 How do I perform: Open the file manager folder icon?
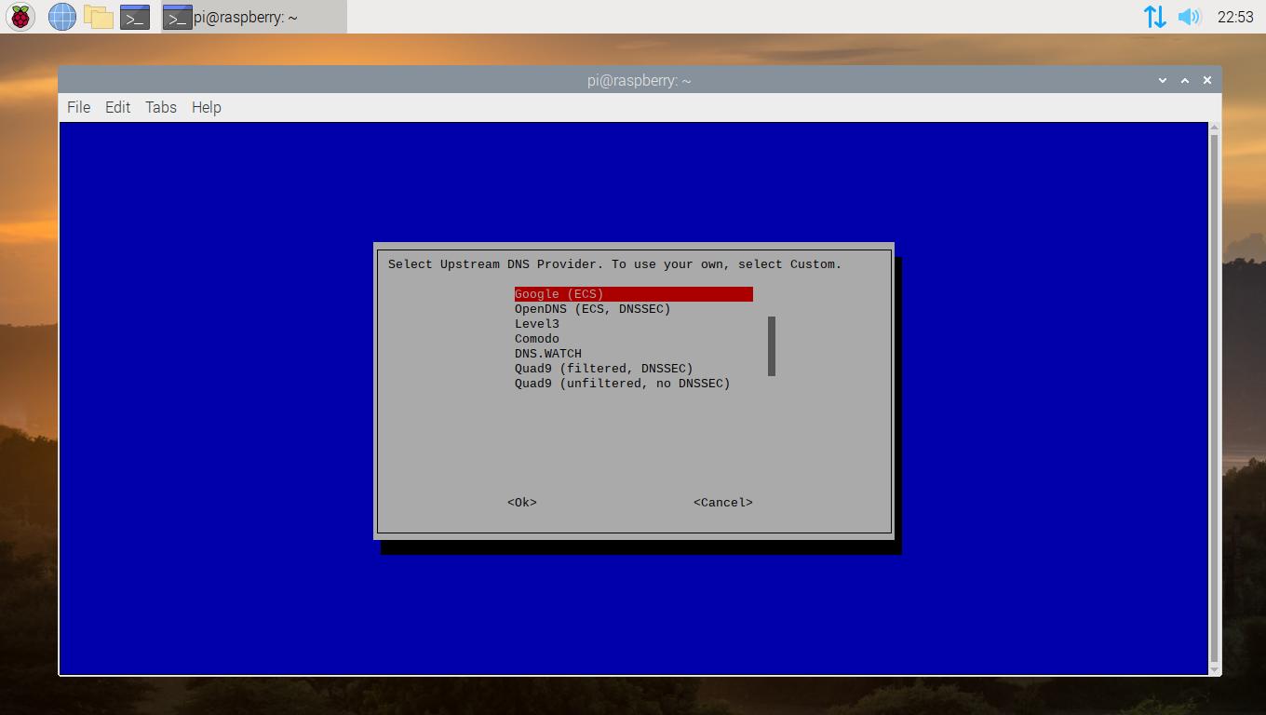point(98,17)
